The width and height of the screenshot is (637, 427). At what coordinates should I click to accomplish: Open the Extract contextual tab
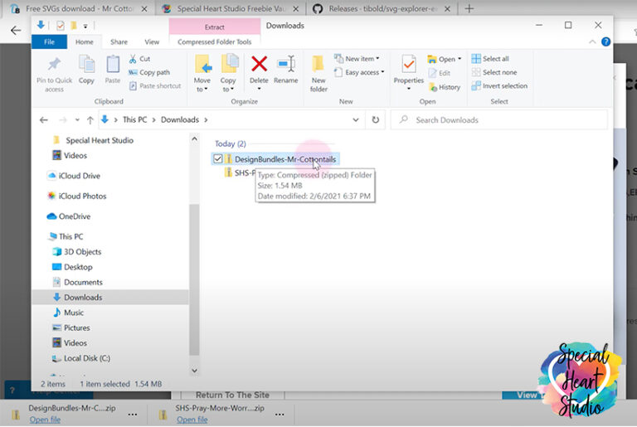tap(215, 27)
